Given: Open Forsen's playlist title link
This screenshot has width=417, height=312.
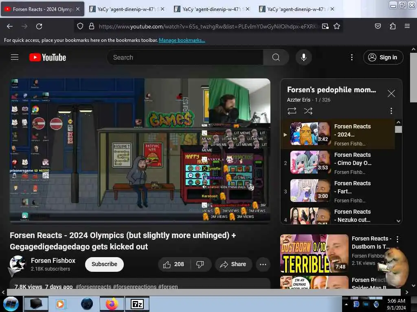Looking at the screenshot, I should tap(331, 90).
